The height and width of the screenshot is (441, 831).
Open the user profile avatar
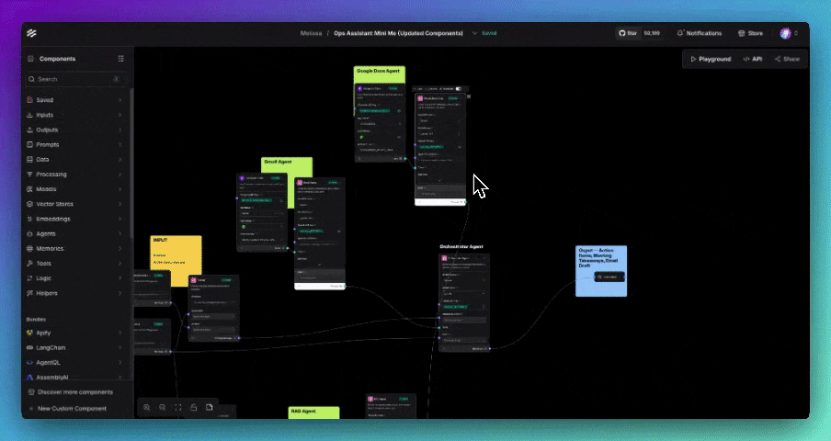pos(785,33)
